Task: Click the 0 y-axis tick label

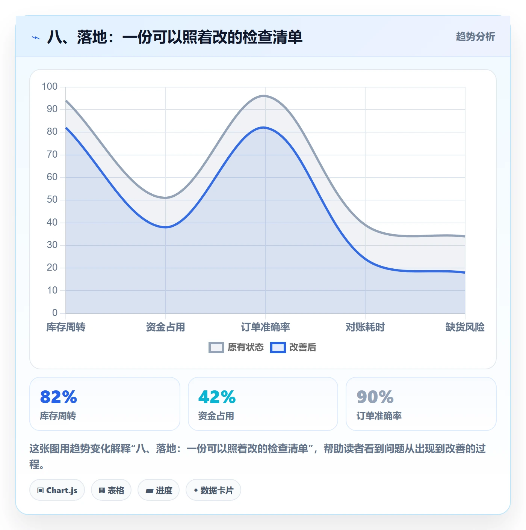Action: click(x=55, y=313)
